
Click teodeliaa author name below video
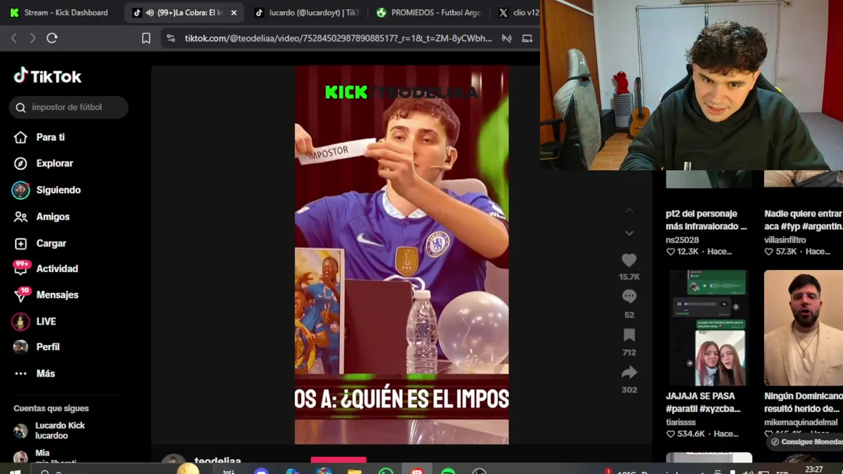pos(217,461)
